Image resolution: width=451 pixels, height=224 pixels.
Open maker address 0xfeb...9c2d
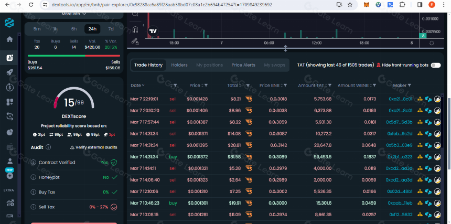(x=400, y=134)
